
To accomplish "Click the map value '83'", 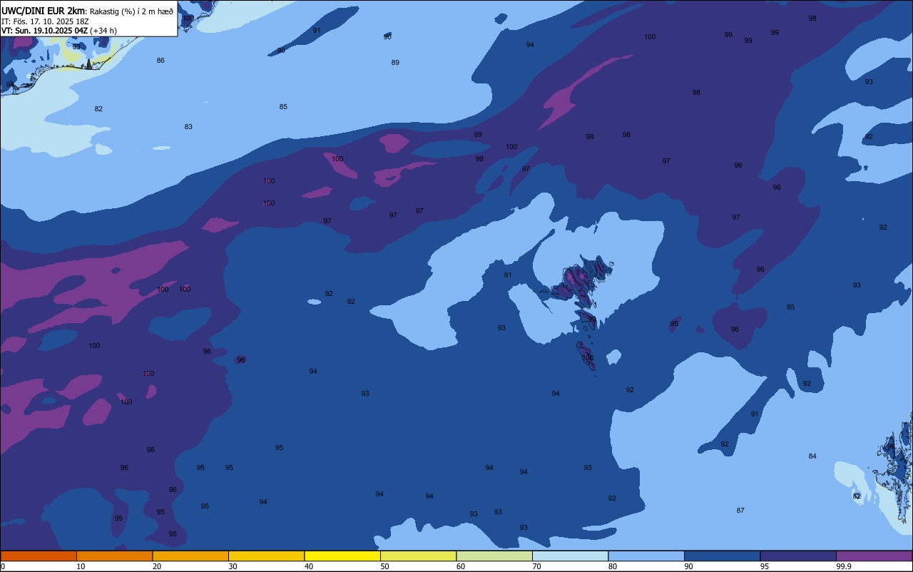I will click(188, 127).
